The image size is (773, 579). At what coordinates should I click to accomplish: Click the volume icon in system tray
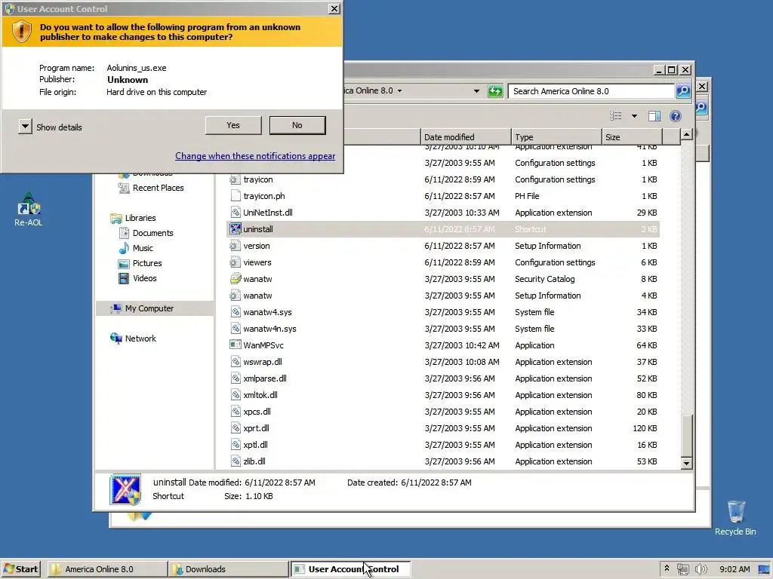point(701,569)
